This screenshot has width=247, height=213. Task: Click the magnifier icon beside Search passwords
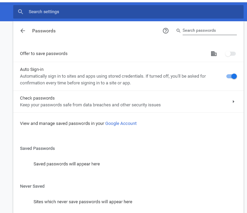tap(178, 31)
